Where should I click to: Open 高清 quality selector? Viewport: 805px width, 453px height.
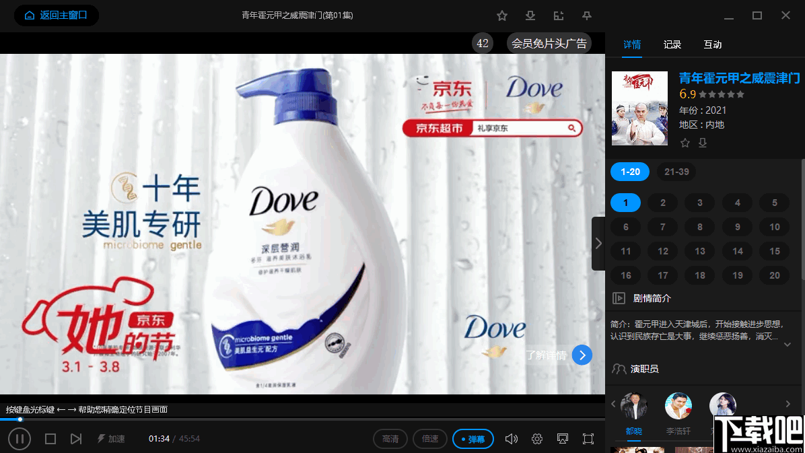point(390,439)
